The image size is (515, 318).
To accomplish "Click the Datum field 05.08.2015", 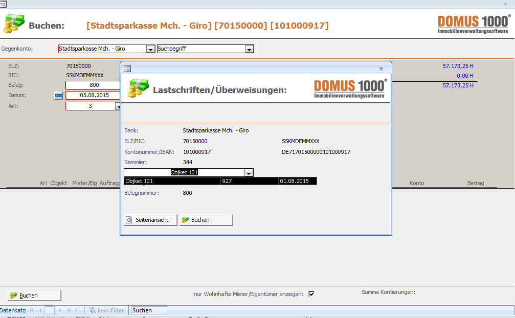I will [x=93, y=95].
